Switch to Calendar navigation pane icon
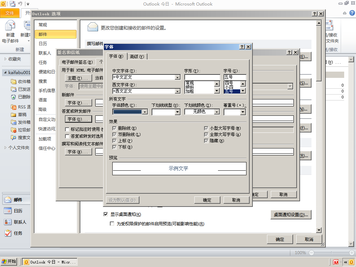Viewport: 356px width, 267px height. coord(8,211)
